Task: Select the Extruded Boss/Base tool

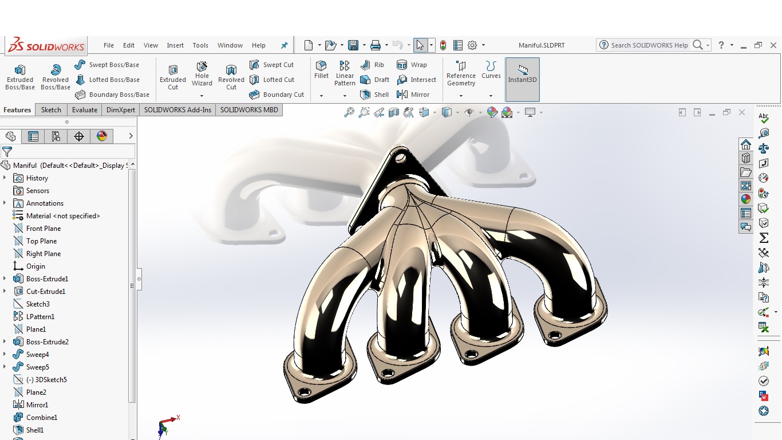Action: point(20,77)
